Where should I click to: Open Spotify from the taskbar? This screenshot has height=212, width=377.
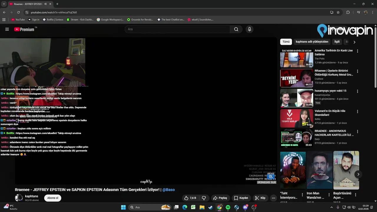point(228,207)
